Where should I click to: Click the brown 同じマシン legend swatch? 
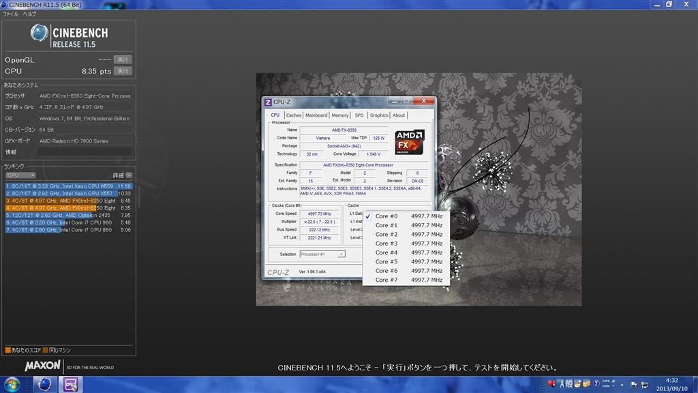click(46, 350)
